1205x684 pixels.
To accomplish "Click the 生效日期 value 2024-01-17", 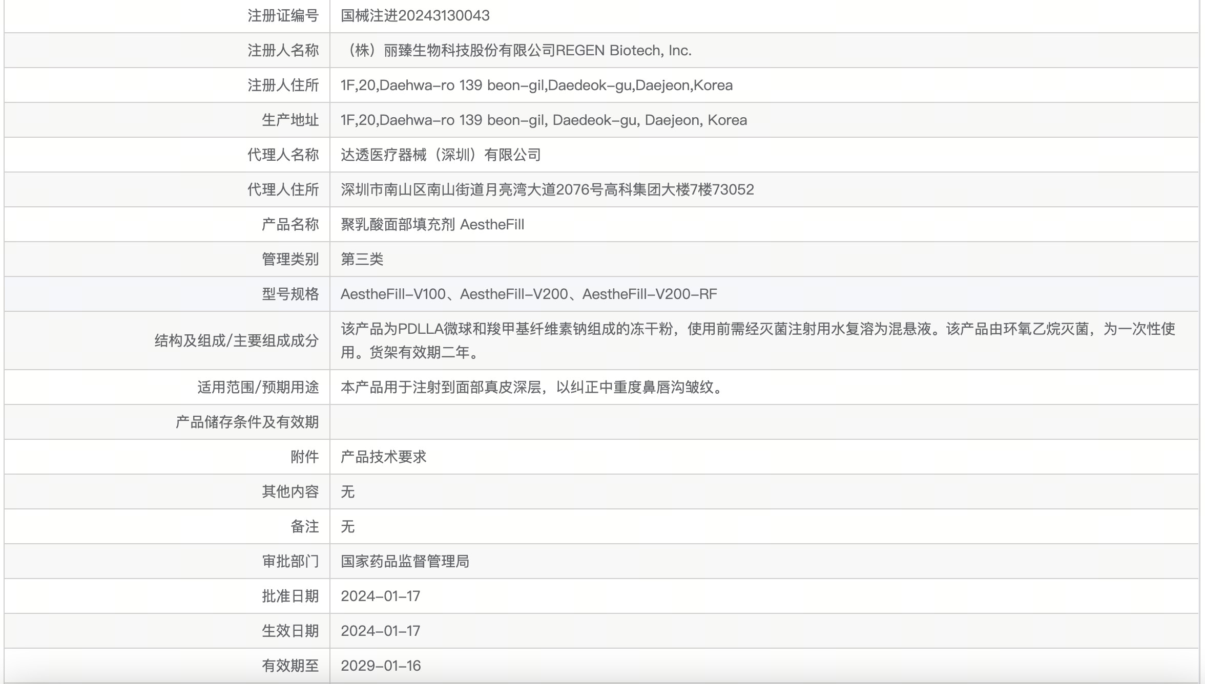I will pyautogui.click(x=381, y=631).
